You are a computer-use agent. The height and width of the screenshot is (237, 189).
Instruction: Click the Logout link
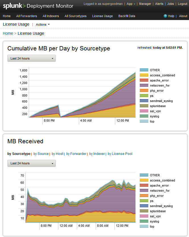coord(182,4)
